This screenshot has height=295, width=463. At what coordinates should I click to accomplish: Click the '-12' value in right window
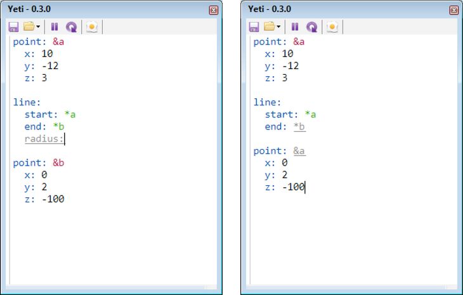pyautogui.click(x=290, y=66)
